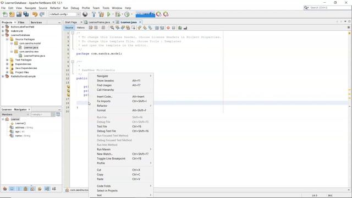Open the Refactor menu in the menu bar
352x198 pixels.
55,8
